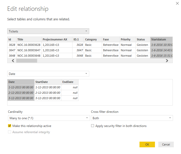Viewport: 181px width, 154px height.
Task: Click cell NOC.16.00003648
Action: pyautogui.click(x=29, y=56)
